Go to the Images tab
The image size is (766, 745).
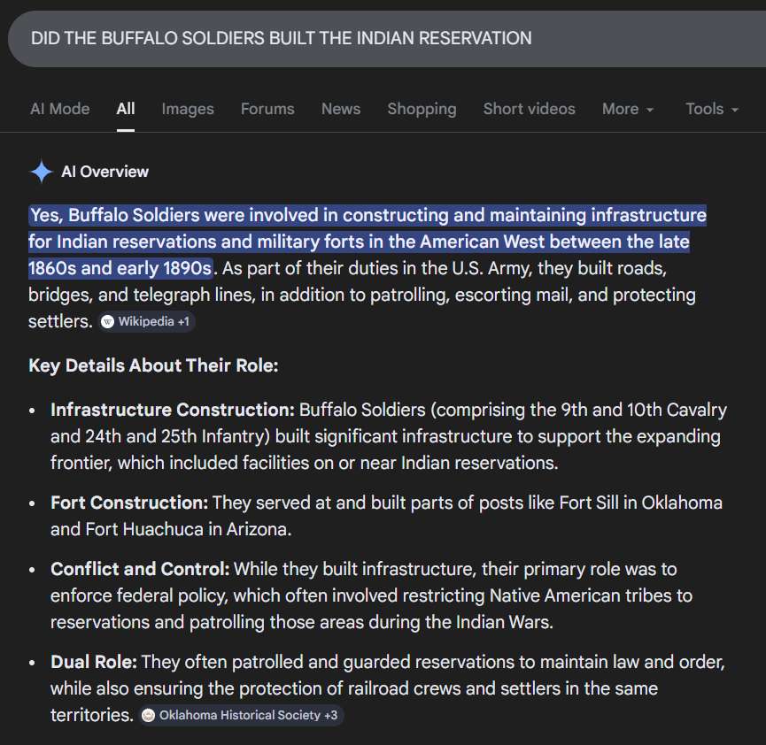click(x=188, y=109)
